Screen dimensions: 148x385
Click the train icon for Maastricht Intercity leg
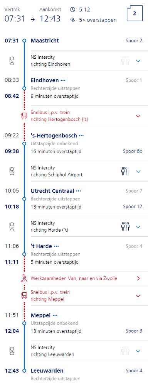12,60
